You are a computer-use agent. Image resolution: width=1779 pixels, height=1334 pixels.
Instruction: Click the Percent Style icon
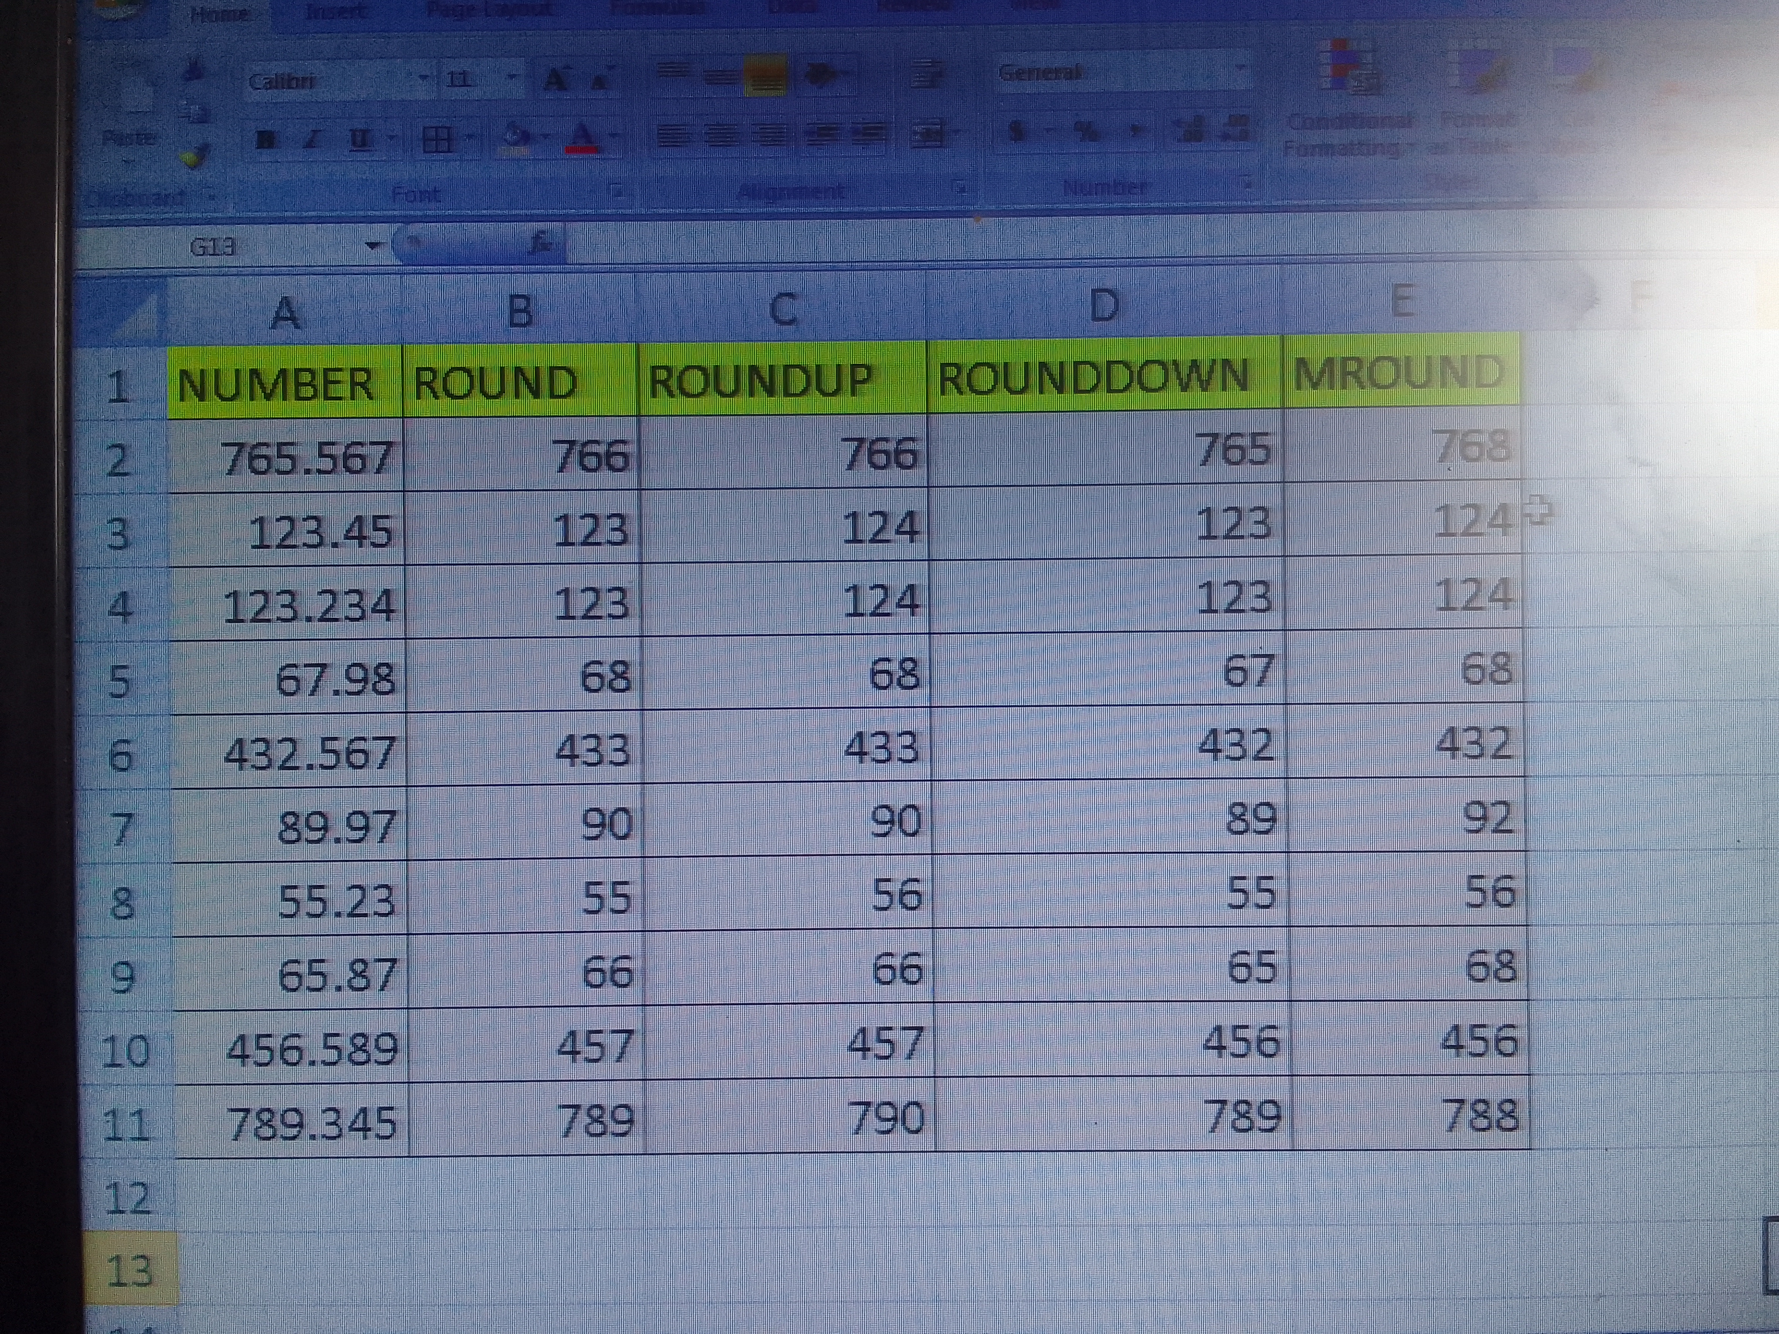[x=1087, y=131]
